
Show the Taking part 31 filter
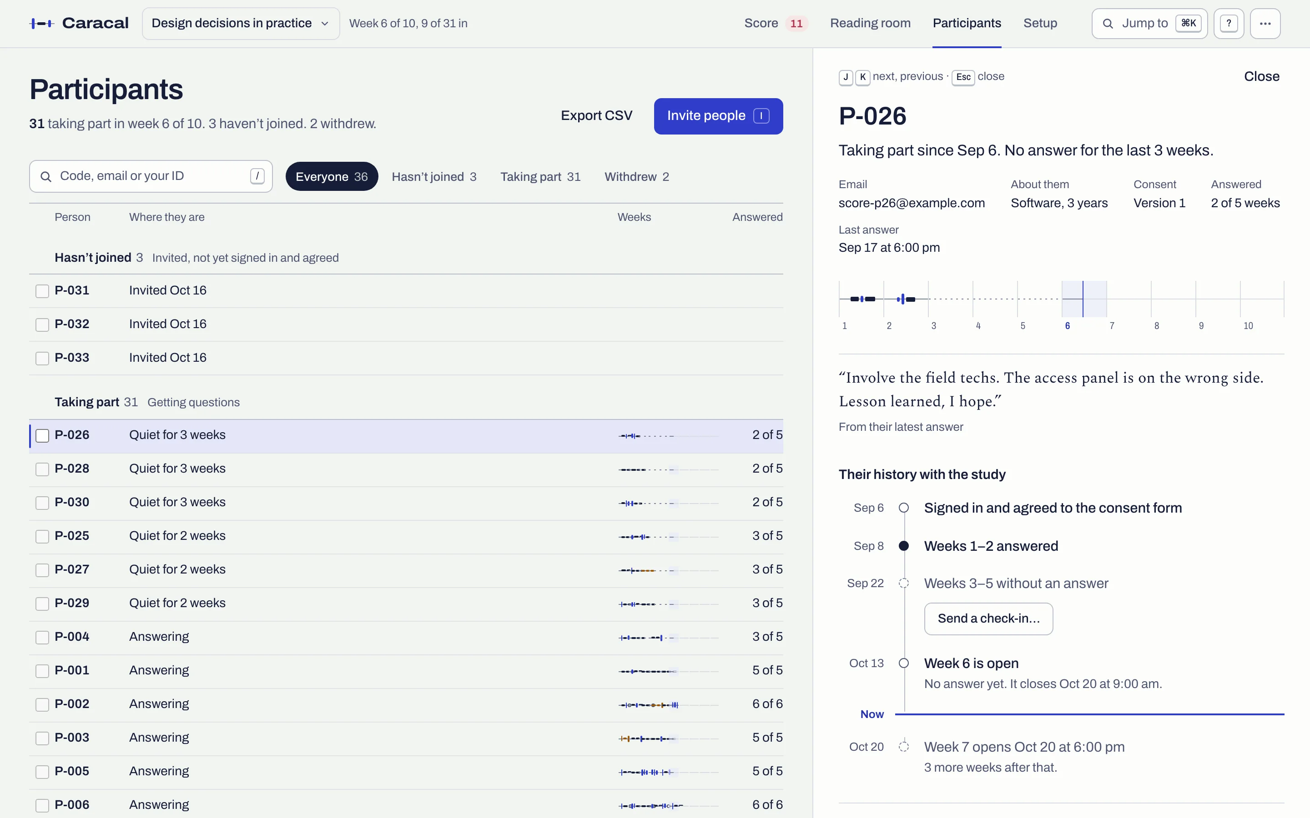coord(540,176)
